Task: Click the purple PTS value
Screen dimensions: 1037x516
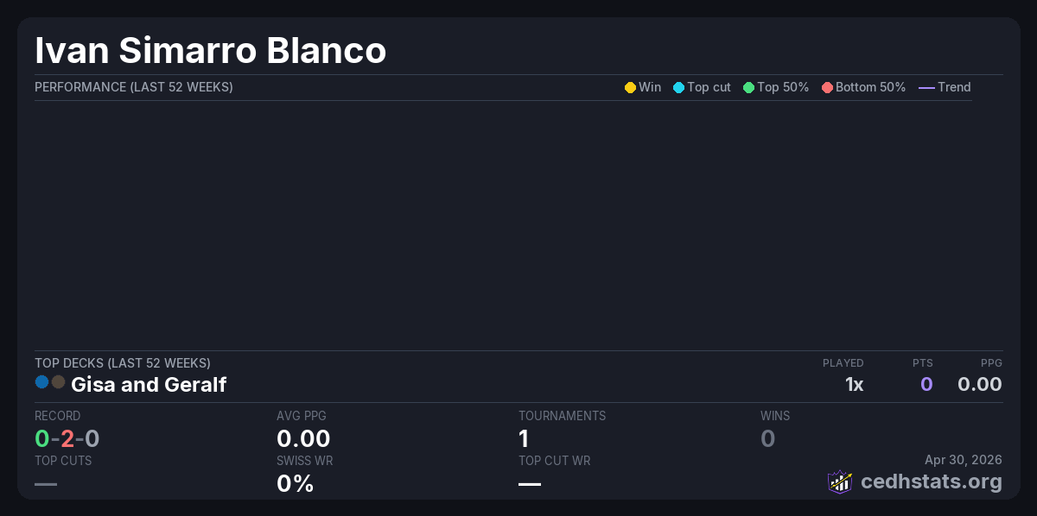Action: click(926, 384)
